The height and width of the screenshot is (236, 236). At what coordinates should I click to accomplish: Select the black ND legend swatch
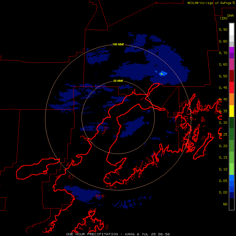[232, 204]
